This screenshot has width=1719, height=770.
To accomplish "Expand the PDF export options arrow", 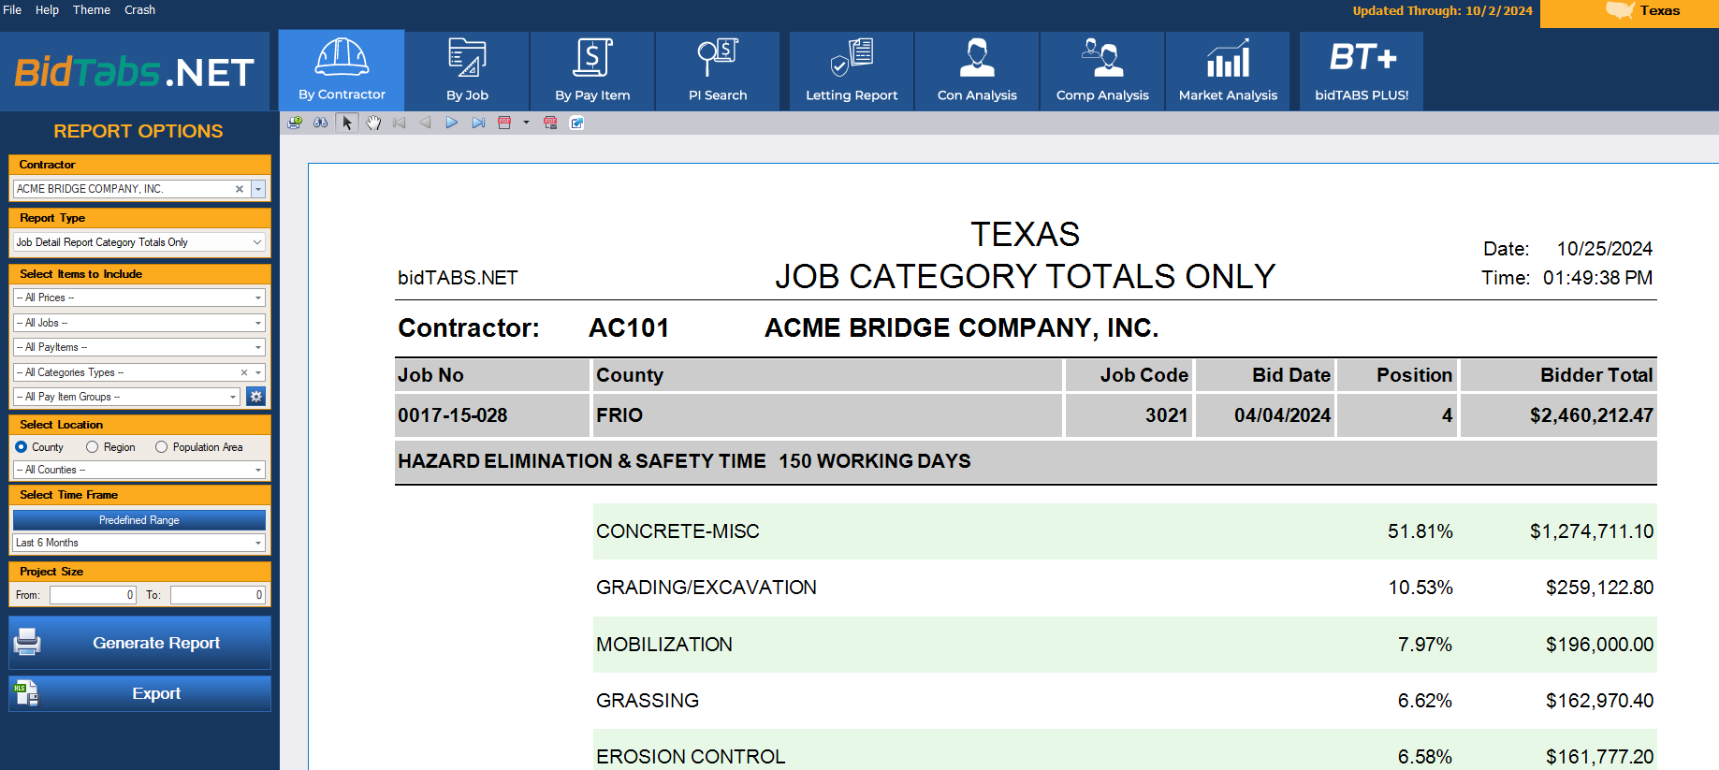I will pyautogui.click(x=526, y=123).
